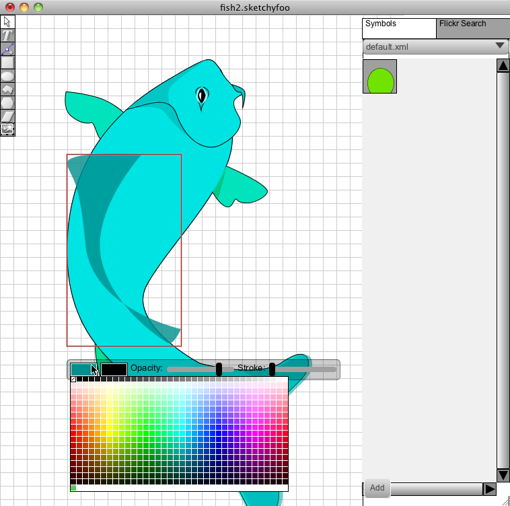This screenshot has width=510, height=506.
Task: Select the green circle symbol thumbnail
Action: [x=379, y=77]
